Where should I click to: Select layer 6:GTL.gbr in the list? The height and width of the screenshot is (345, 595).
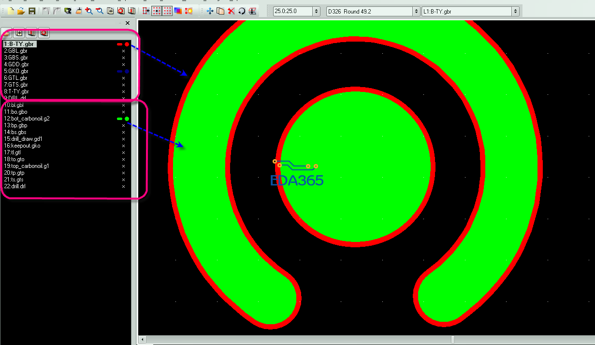coord(15,78)
